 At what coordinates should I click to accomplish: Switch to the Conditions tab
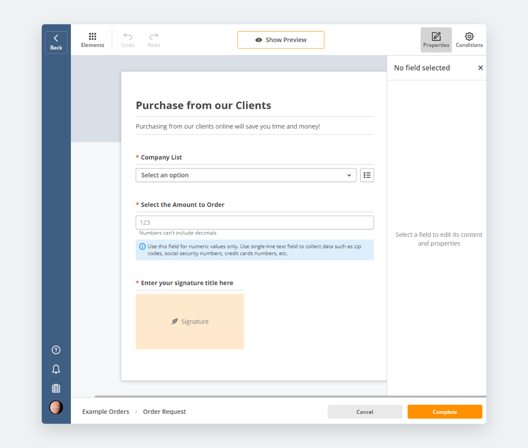coord(469,40)
